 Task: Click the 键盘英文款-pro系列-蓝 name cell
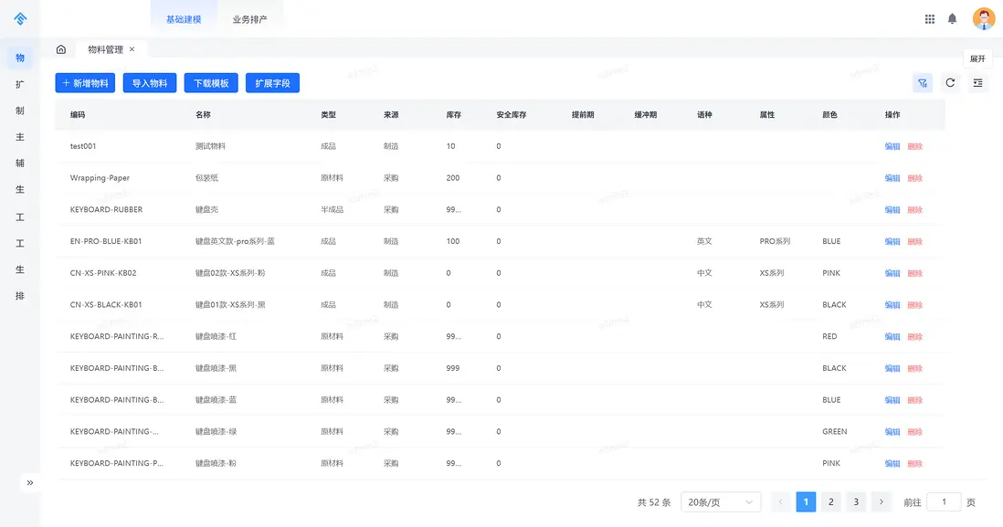click(x=235, y=241)
